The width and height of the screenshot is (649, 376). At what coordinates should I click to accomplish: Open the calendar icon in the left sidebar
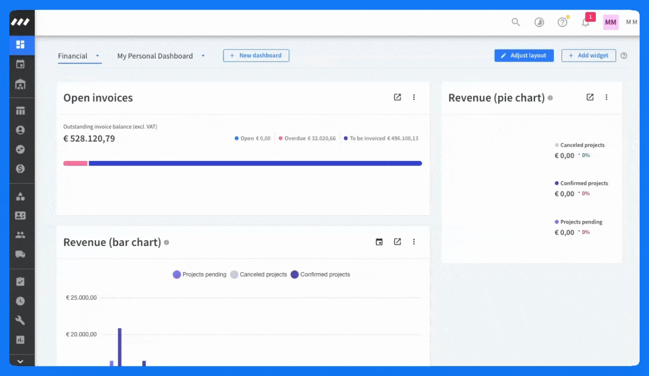(x=21, y=64)
